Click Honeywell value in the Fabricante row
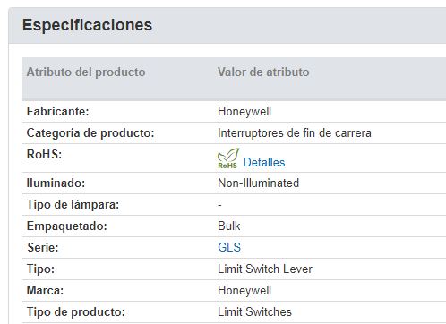This screenshot has height=324, width=446. tap(244, 112)
